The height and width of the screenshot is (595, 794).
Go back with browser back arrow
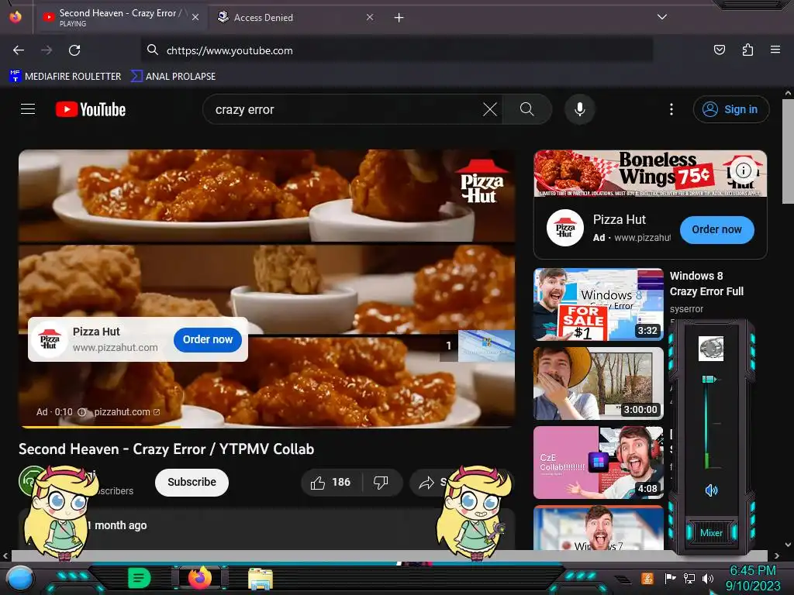click(19, 50)
